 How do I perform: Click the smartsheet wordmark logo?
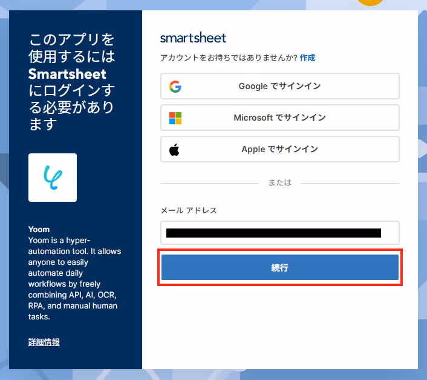tap(193, 38)
